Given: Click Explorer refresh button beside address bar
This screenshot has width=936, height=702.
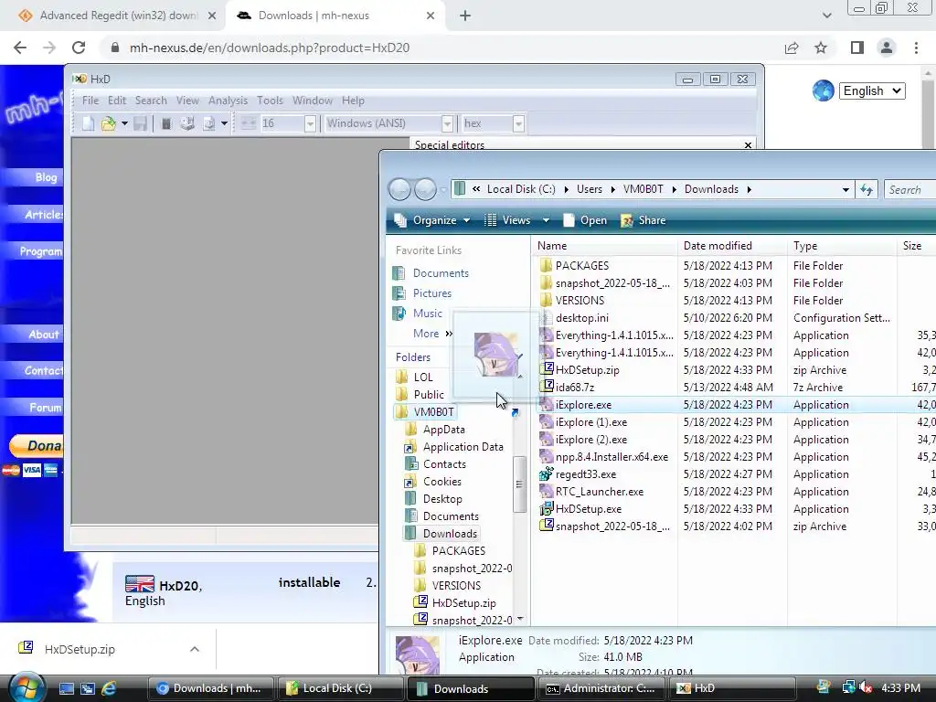Looking at the screenshot, I should (867, 190).
